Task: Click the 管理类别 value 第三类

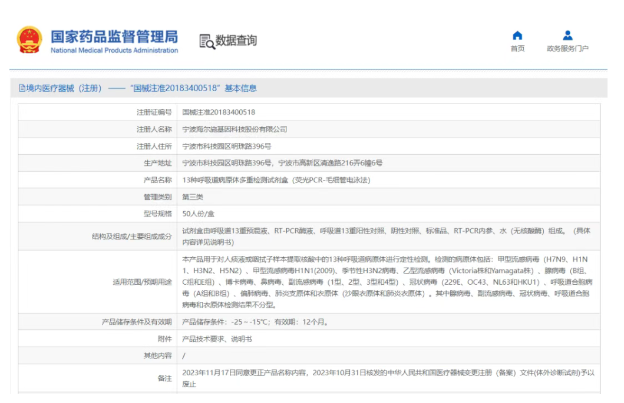Action: coord(193,197)
